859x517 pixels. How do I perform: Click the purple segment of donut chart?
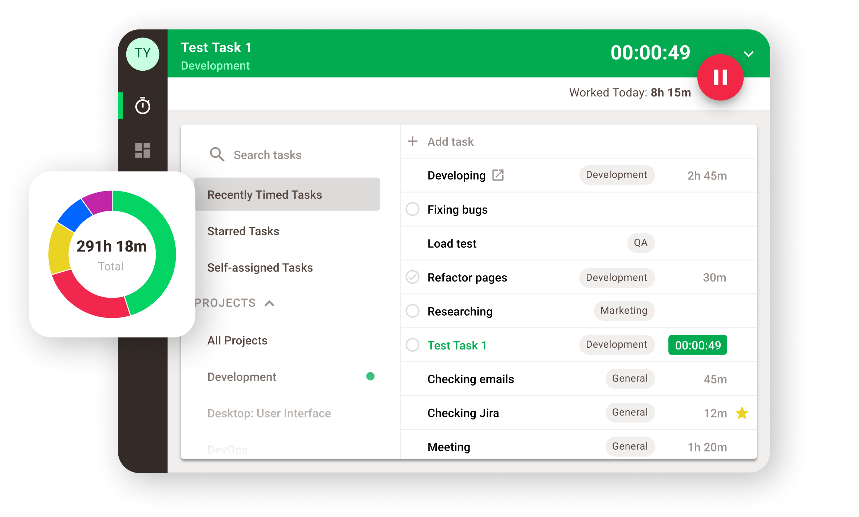tap(99, 202)
